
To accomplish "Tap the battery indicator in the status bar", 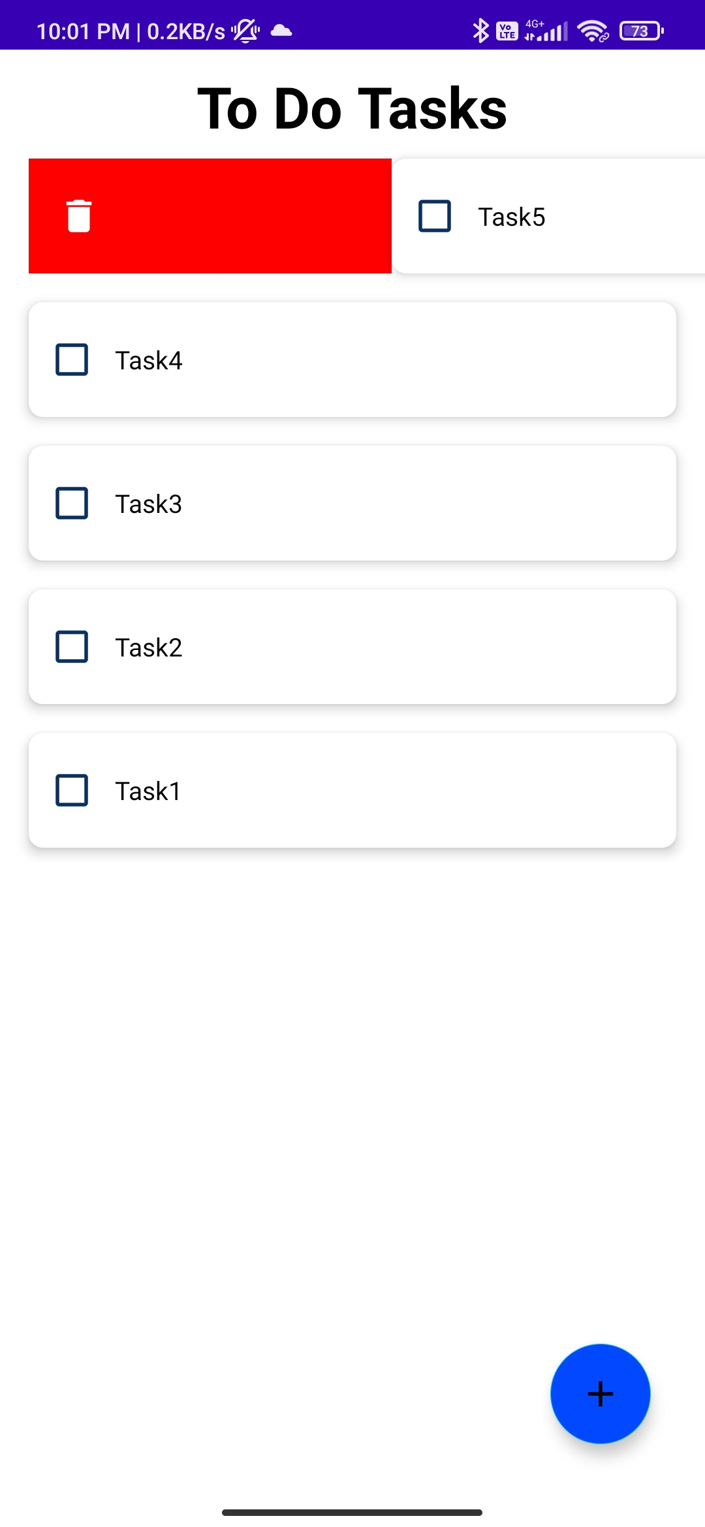I will tap(640, 29).
